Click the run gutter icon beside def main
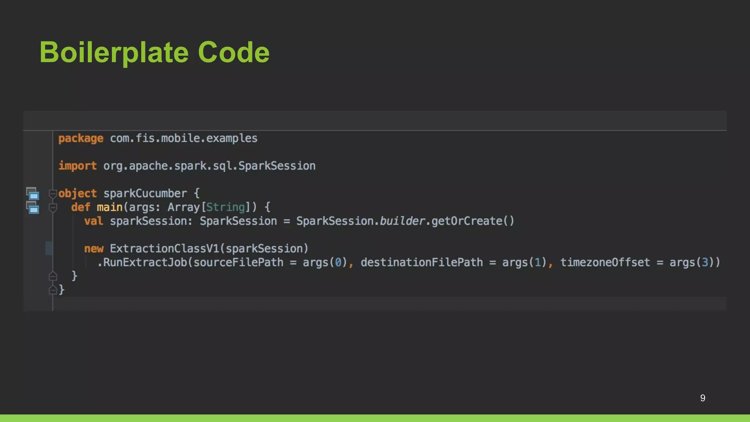The width and height of the screenshot is (750, 422). pyautogui.click(x=33, y=207)
